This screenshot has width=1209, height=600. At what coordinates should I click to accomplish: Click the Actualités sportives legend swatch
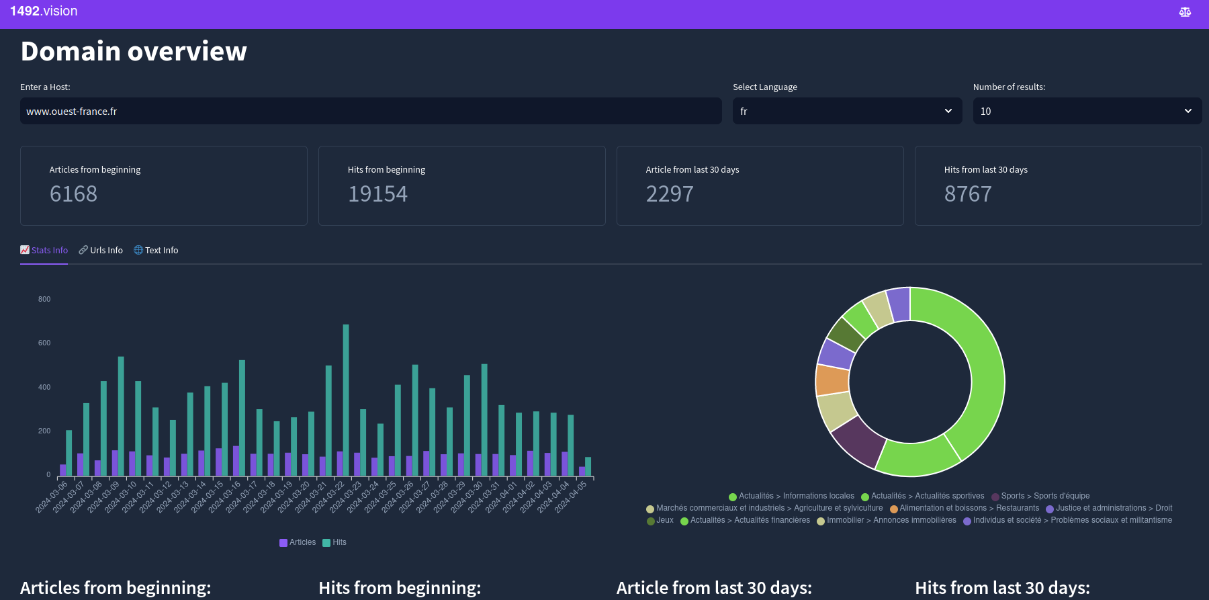tap(865, 497)
